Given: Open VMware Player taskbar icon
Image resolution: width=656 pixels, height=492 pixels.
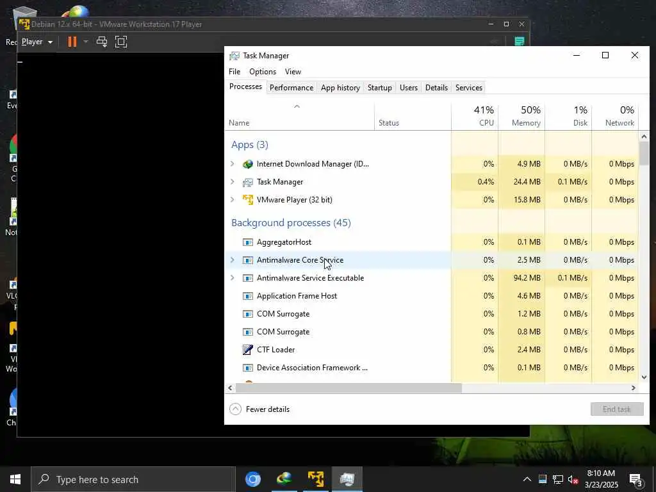Looking at the screenshot, I should (315, 479).
